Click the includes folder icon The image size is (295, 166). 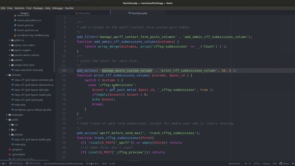point(10,75)
